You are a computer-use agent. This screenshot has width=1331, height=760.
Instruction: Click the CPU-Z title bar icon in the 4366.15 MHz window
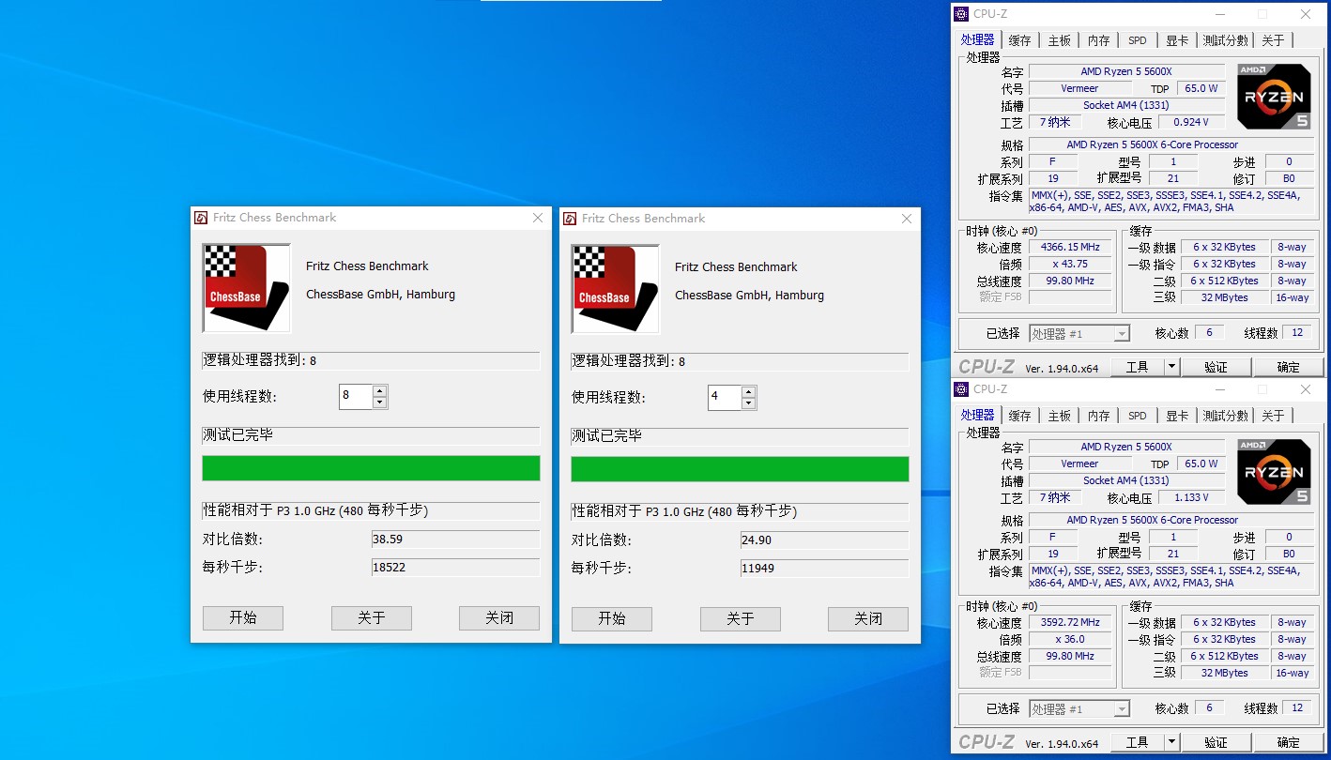click(x=962, y=14)
